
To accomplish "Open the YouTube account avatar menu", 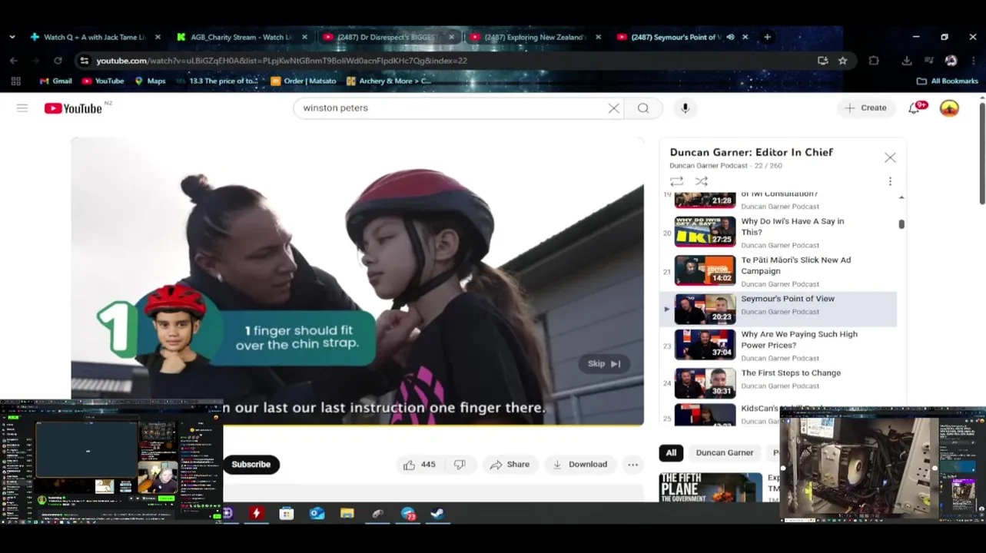I will (950, 108).
